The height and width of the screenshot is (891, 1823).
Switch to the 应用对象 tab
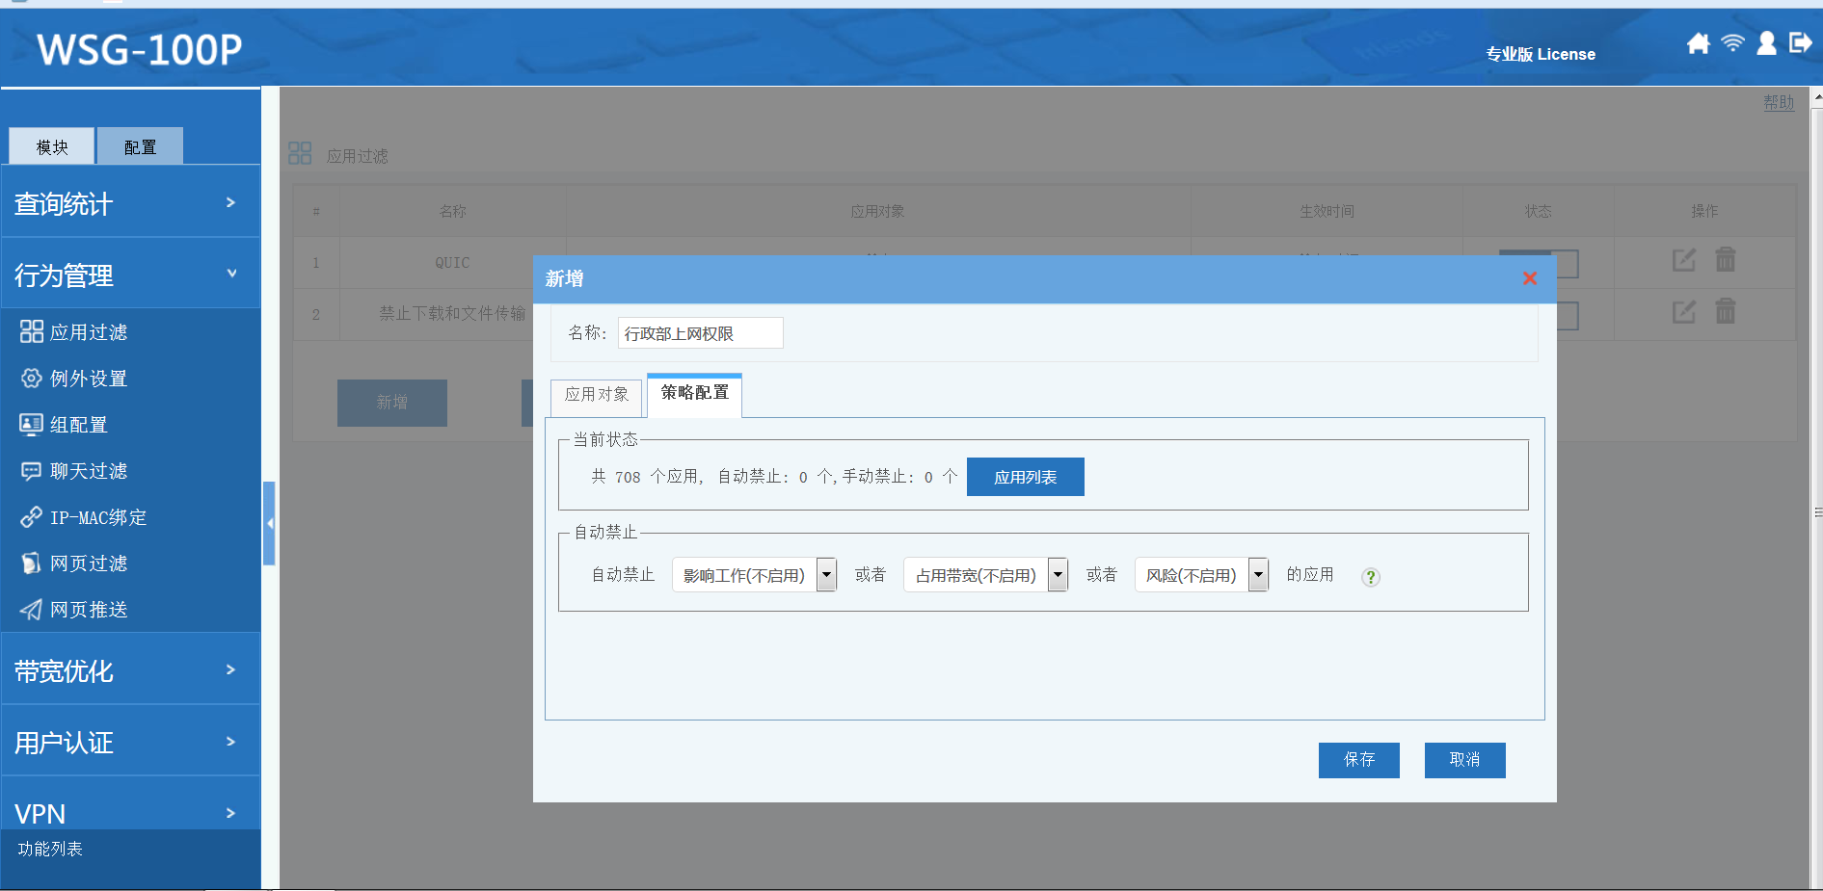[596, 395]
